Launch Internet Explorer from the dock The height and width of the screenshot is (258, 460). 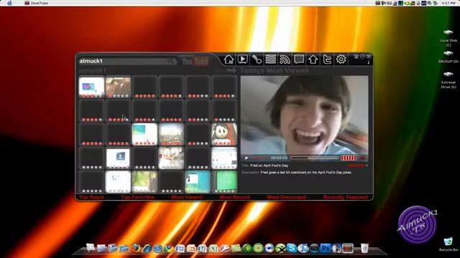coord(147,249)
